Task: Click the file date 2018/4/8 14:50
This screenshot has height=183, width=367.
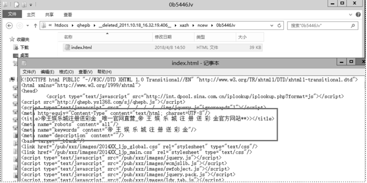Action: (170, 47)
